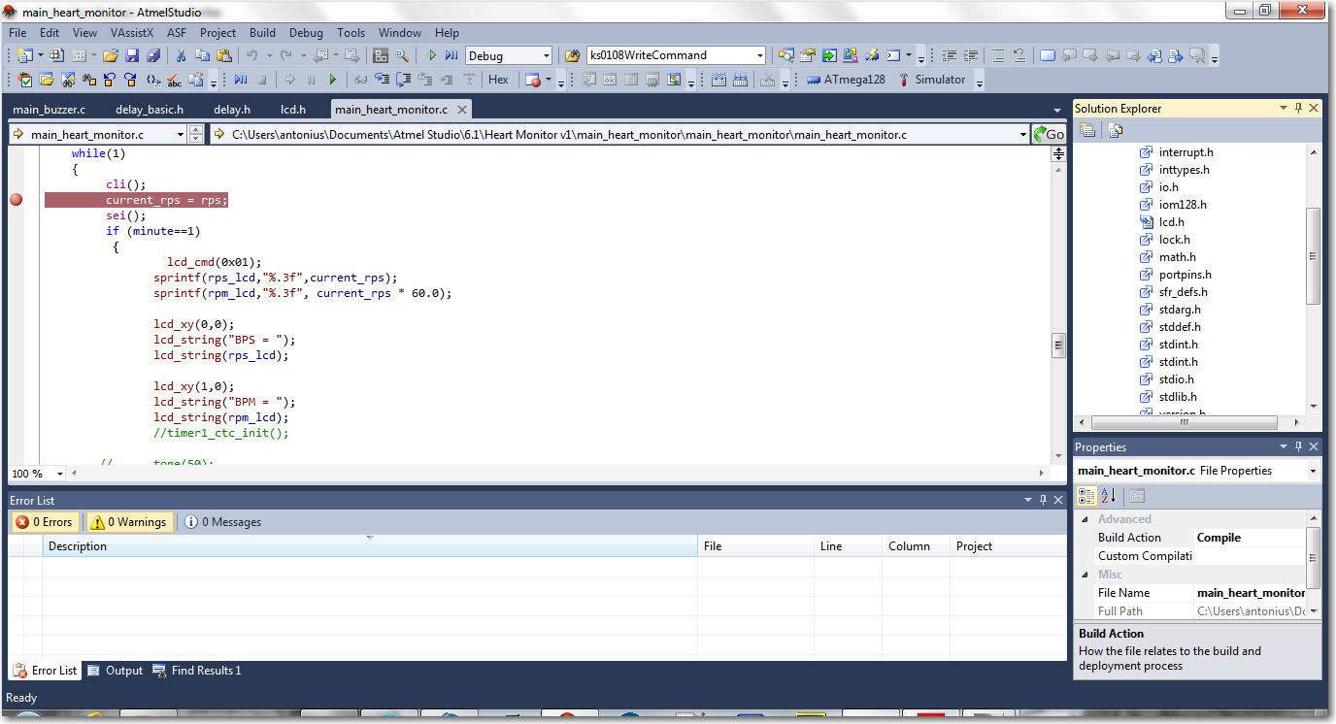The height and width of the screenshot is (724, 1336).
Task: Open the Find Results 1 tab
Action: coord(197,671)
